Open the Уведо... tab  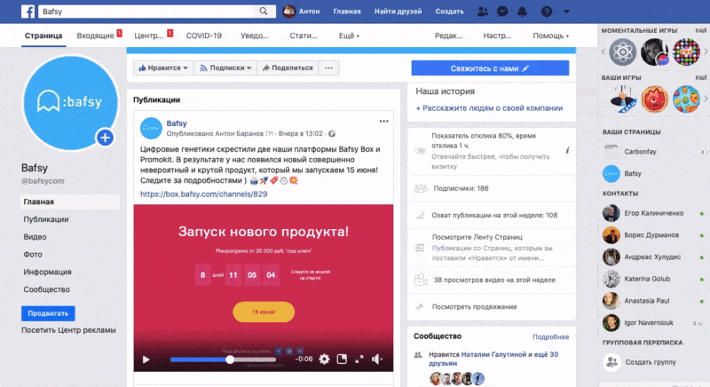point(255,36)
